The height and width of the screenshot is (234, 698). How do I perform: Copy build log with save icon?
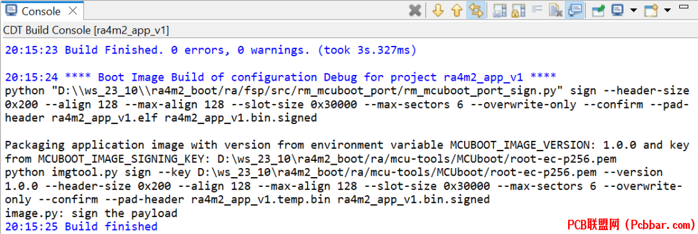click(500, 10)
